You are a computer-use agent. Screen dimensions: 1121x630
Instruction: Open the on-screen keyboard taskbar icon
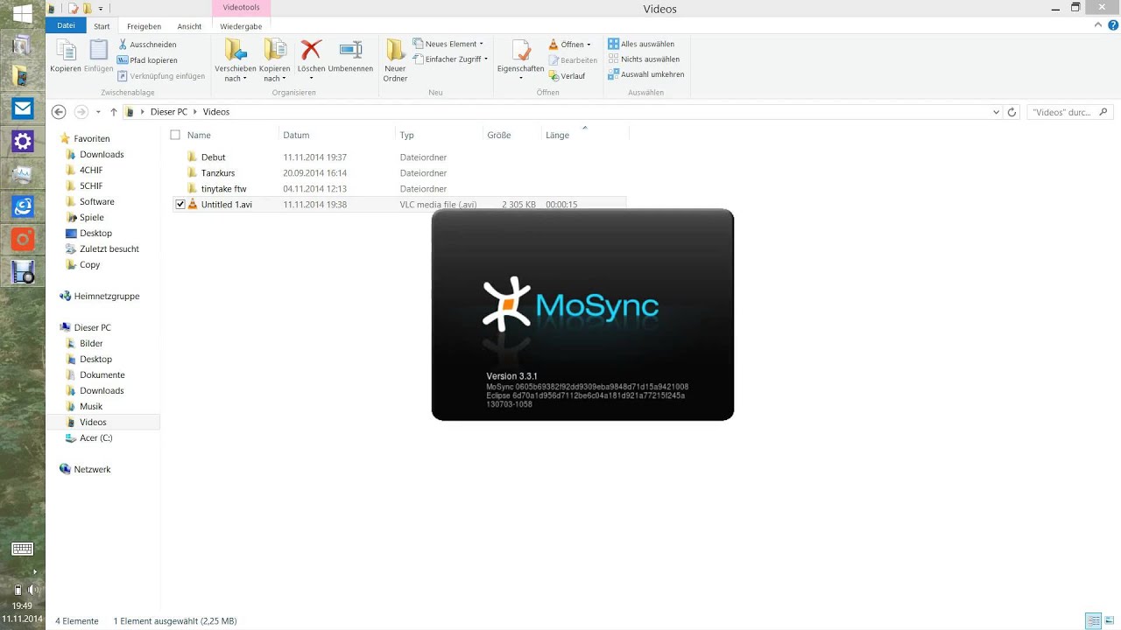click(x=23, y=549)
